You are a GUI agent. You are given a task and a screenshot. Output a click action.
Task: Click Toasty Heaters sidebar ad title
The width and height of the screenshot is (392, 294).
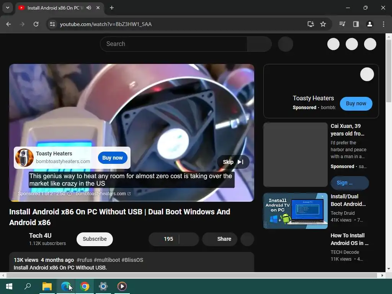click(x=313, y=98)
